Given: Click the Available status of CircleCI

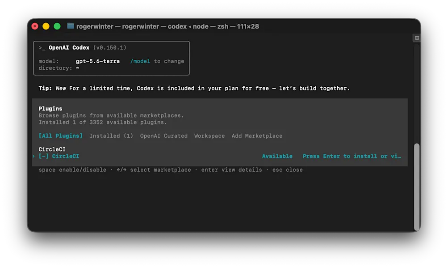Looking at the screenshot, I should tap(277, 156).
